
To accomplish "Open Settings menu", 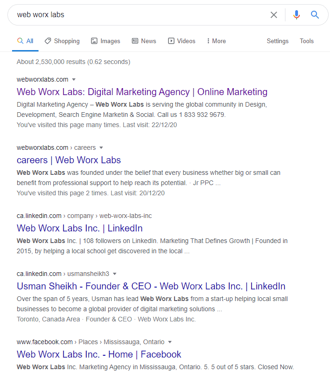I will 278,41.
